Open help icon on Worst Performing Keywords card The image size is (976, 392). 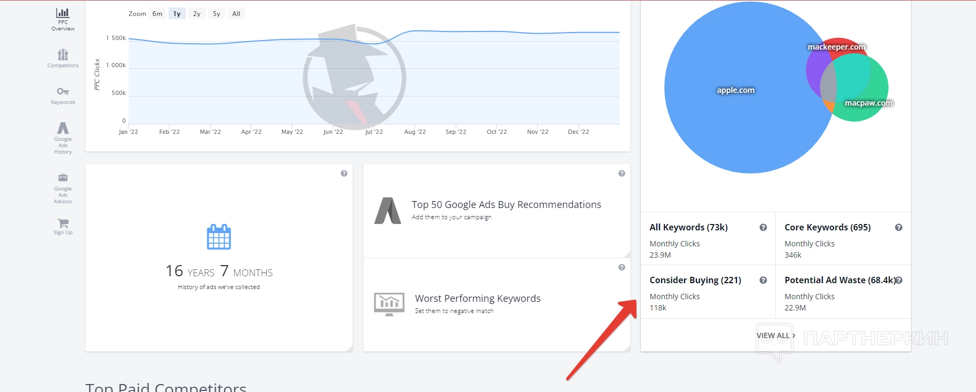622,267
